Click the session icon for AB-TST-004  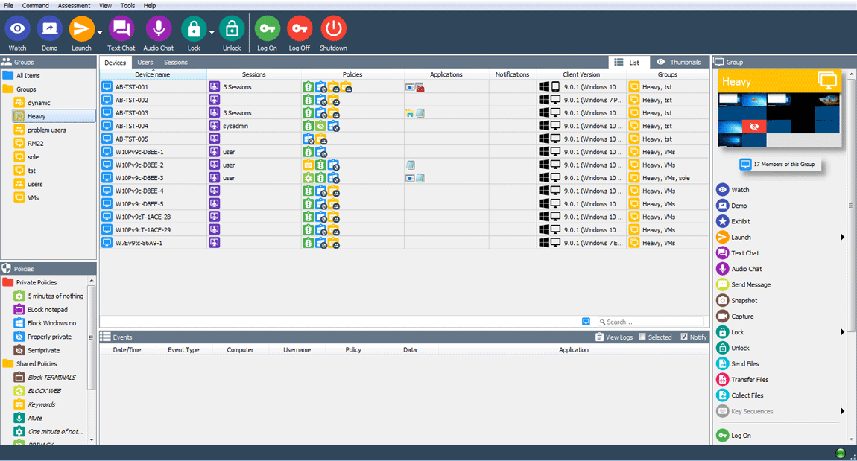click(x=215, y=126)
